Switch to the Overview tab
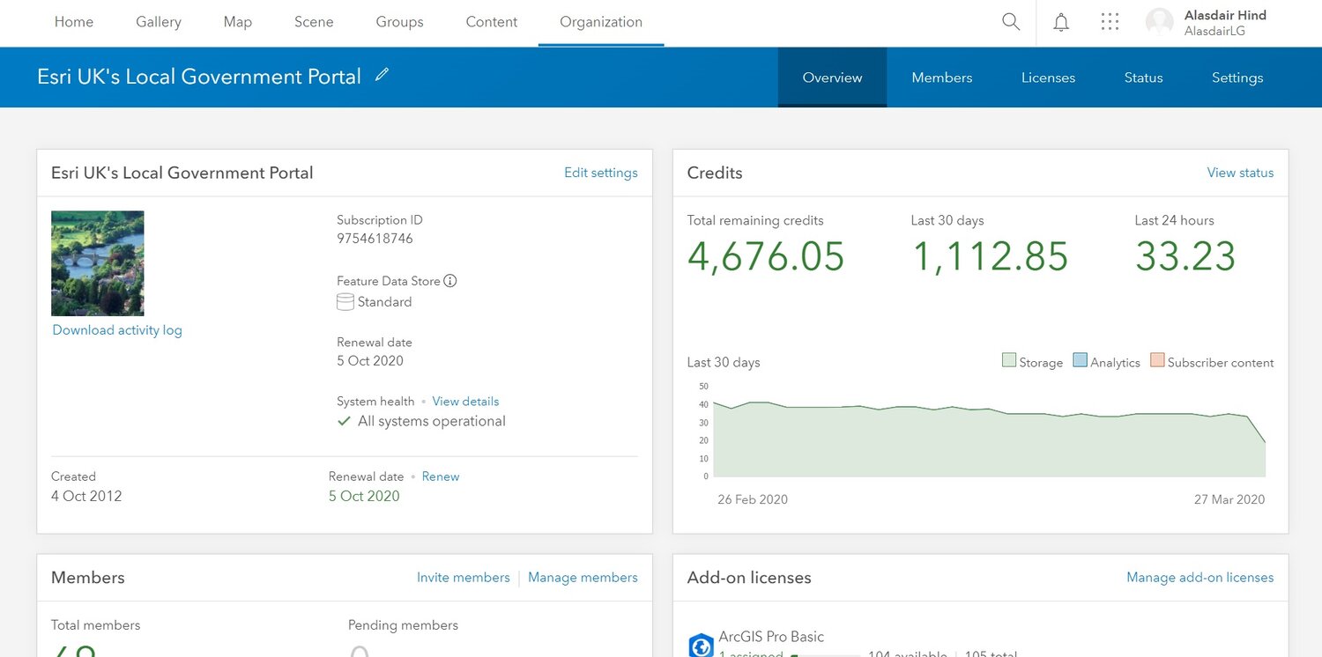1322x657 pixels. [x=832, y=78]
